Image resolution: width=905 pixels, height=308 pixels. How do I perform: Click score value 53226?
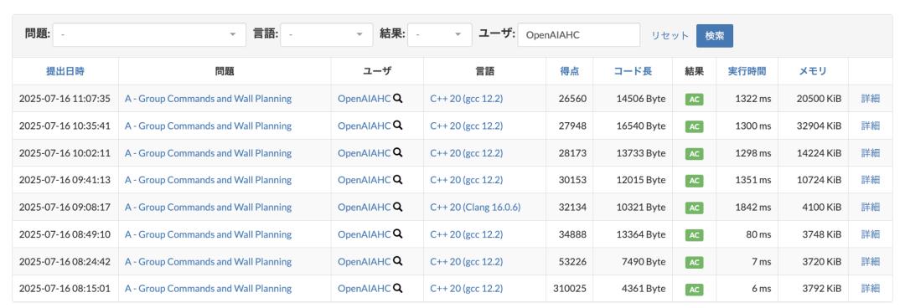pos(572,261)
